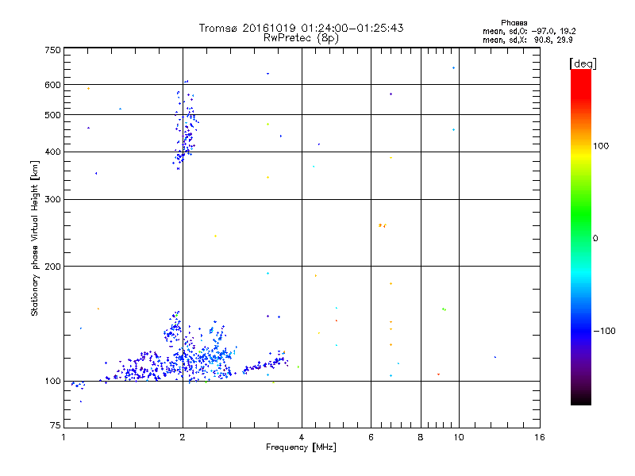Image resolution: width=635 pixels, height=476 pixels.
Task: Click the '[deg]' colorbar unit label
Action: tap(583, 63)
